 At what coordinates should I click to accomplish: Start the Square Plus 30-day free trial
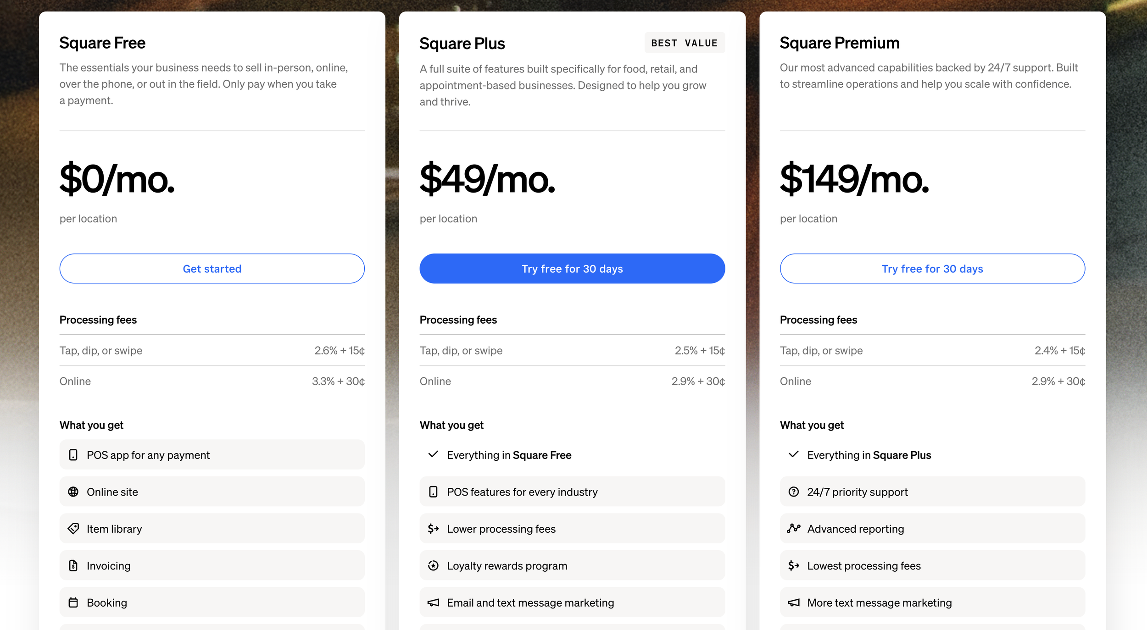tap(572, 269)
